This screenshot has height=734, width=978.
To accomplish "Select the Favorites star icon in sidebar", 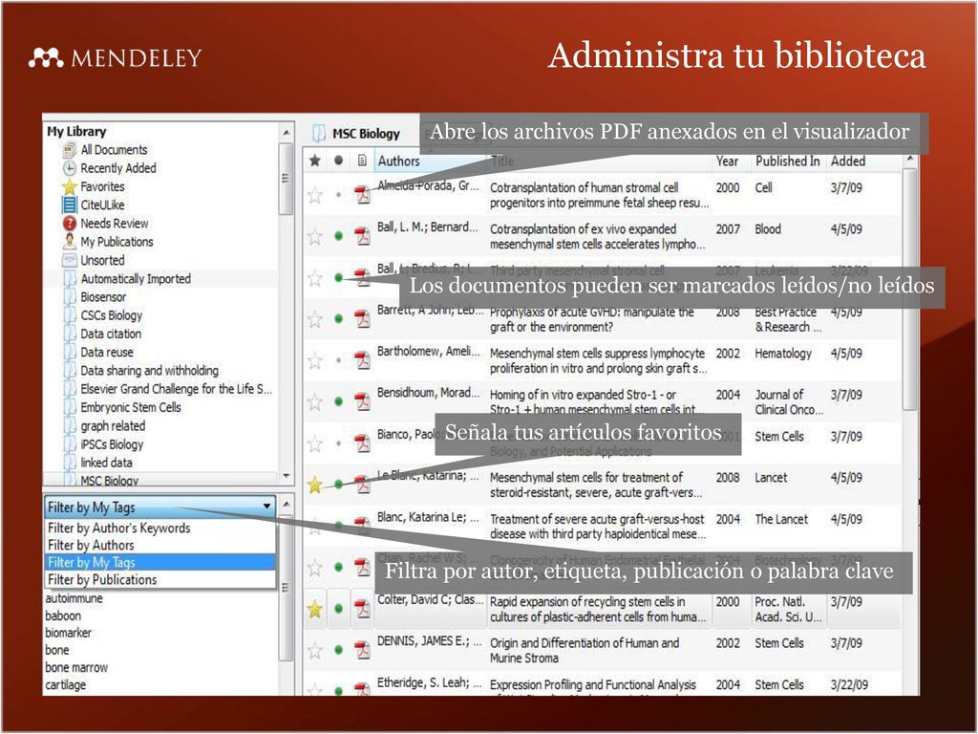I will point(69,186).
